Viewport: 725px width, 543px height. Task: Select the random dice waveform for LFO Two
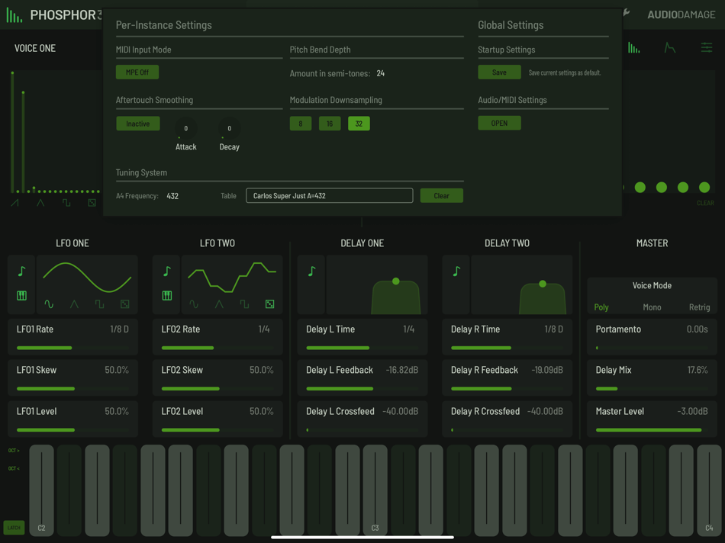click(x=269, y=304)
